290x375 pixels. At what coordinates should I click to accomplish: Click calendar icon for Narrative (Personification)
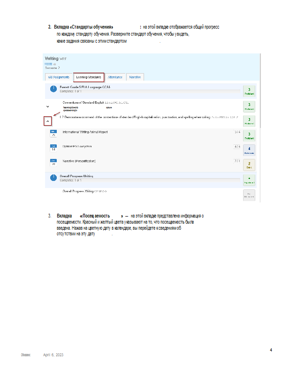click(x=53, y=162)
